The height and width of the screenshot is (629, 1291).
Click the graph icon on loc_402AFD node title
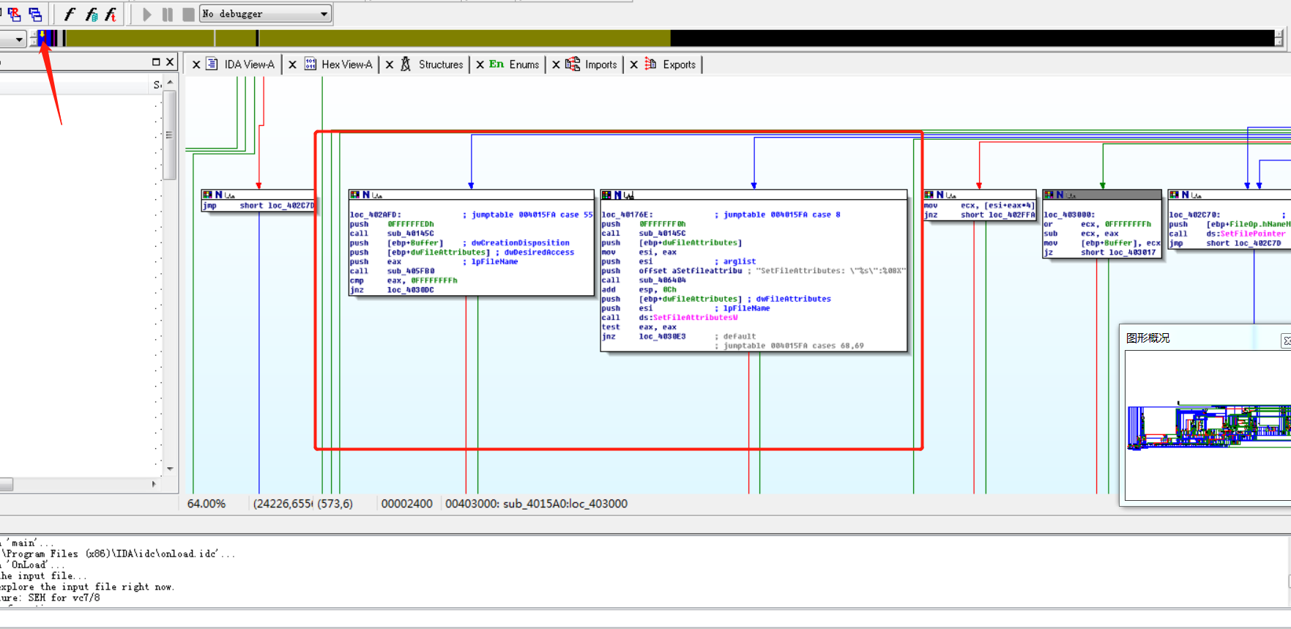[x=377, y=195]
